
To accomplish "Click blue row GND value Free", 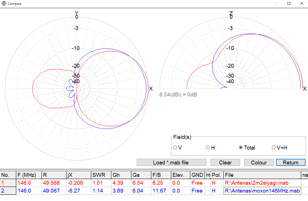I will [197, 191].
